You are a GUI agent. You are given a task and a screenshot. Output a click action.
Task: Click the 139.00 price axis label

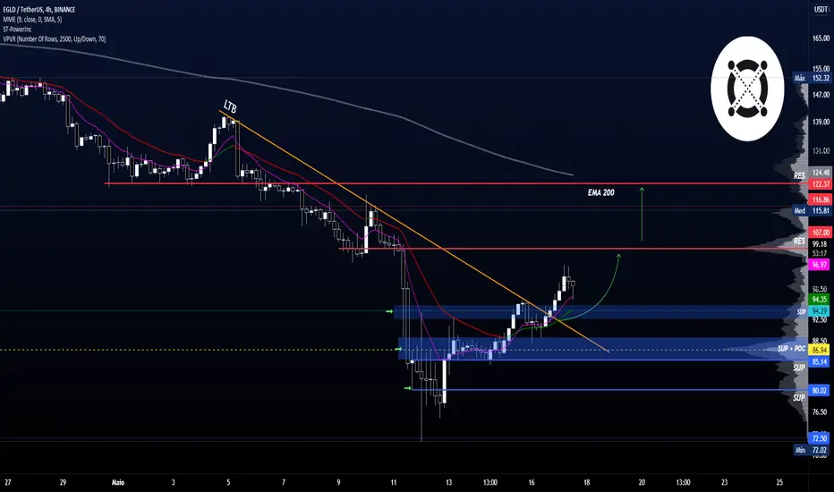(x=821, y=122)
